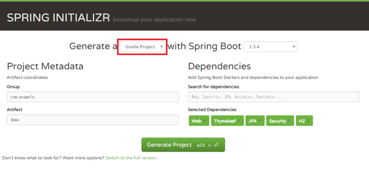
Task: Click the Group field label
Action: (13, 87)
